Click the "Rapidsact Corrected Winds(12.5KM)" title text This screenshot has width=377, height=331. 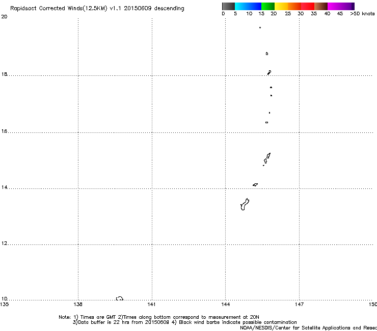click(x=59, y=9)
